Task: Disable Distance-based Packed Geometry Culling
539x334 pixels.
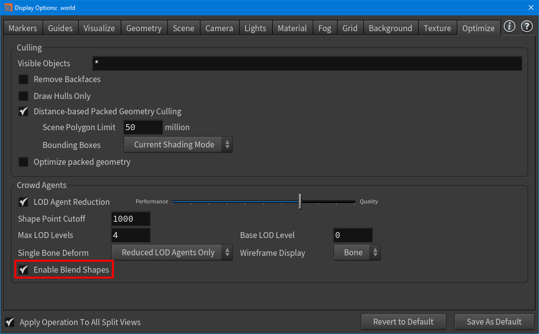Action: (x=23, y=111)
